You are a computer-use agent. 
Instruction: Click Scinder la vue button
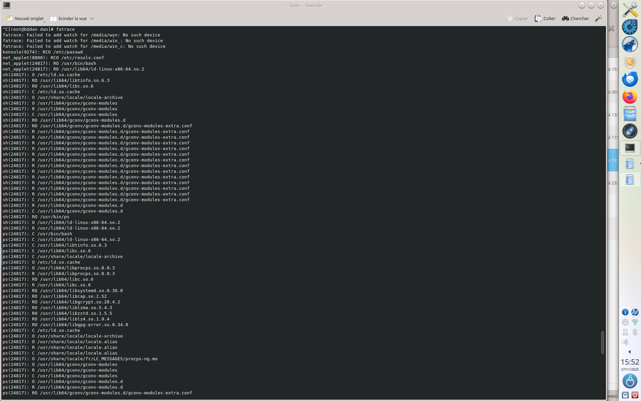[x=68, y=18]
